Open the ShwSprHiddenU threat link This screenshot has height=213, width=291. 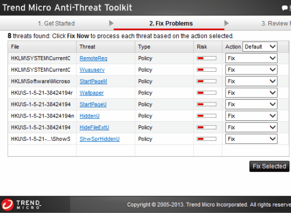coord(100,139)
